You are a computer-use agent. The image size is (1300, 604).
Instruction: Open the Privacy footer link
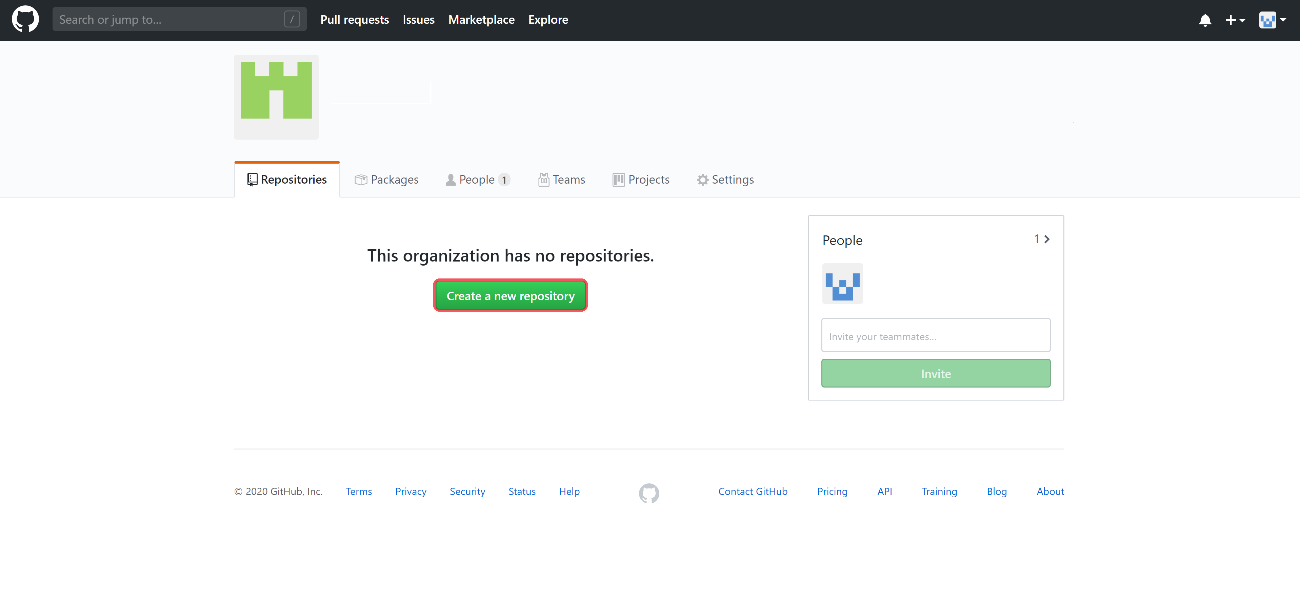411,491
